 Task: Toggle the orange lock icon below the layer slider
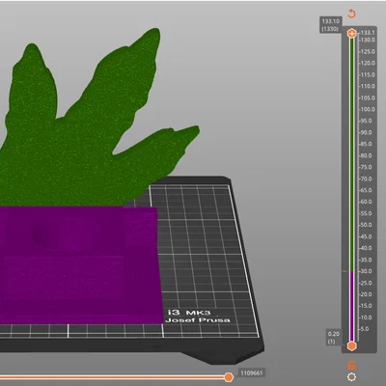pyautogui.click(x=351, y=366)
